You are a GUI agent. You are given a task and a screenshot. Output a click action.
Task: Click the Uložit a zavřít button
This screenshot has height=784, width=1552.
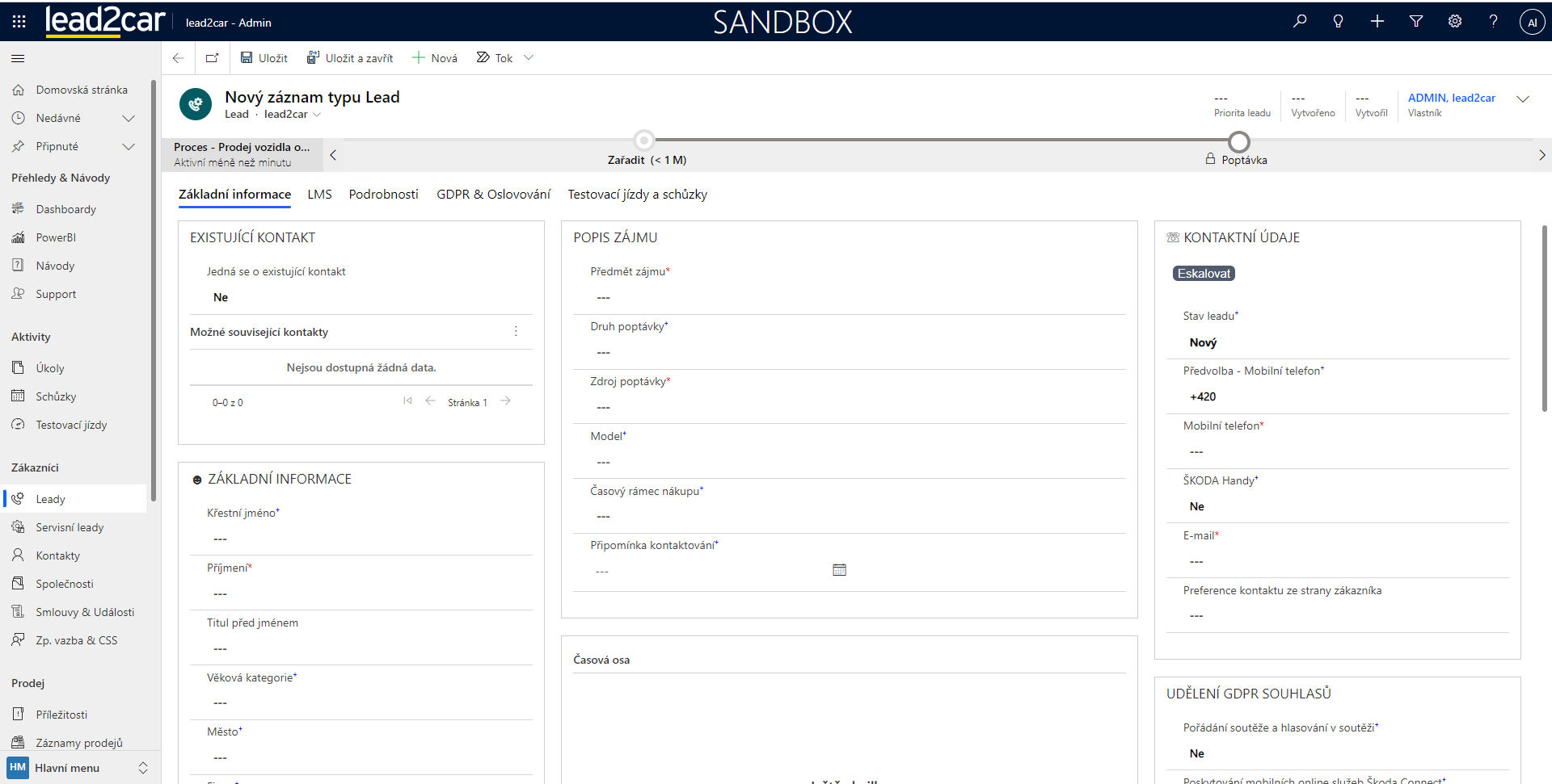tap(350, 58)
